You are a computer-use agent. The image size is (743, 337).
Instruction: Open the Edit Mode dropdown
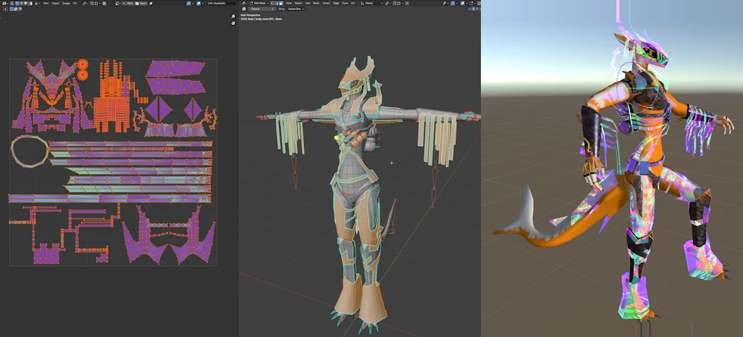tap(259, 3)
